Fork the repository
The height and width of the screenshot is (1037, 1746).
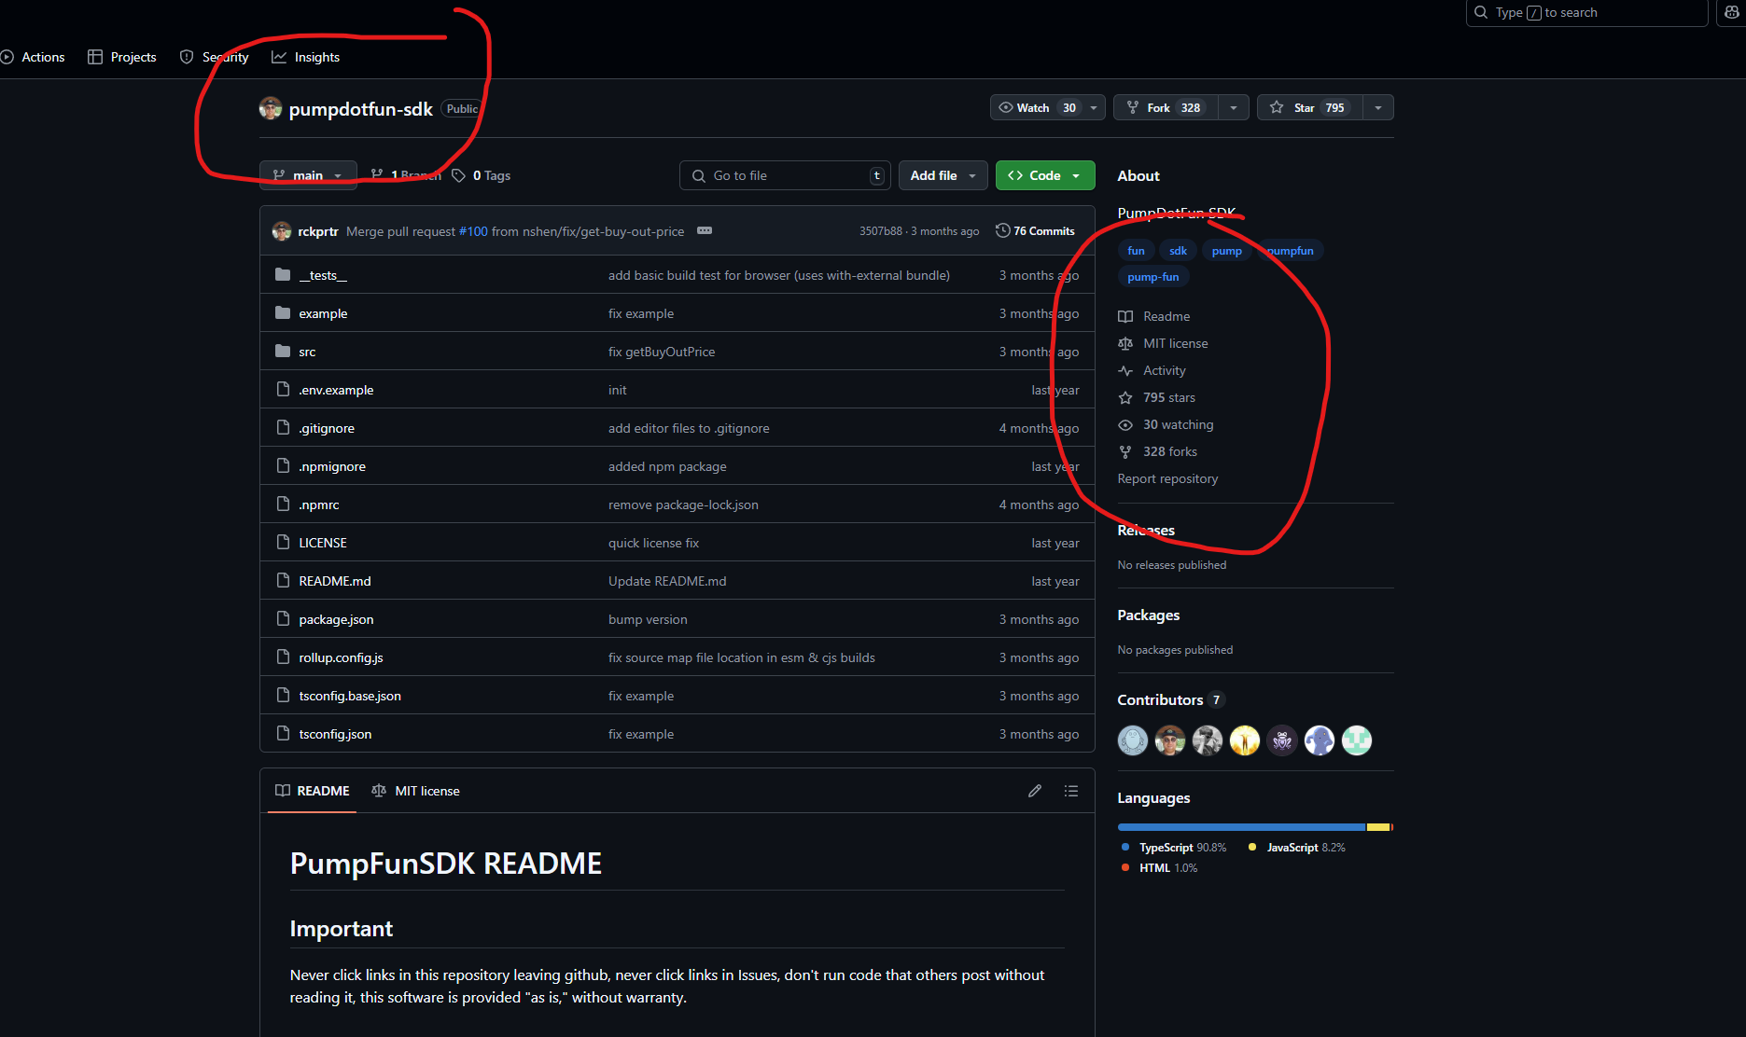pos(1166,107)
